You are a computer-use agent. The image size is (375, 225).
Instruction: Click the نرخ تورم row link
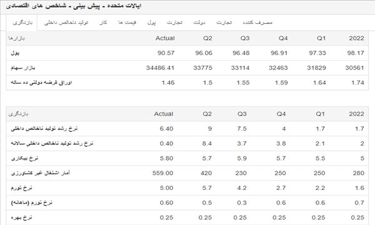click(x=21, y=188)
